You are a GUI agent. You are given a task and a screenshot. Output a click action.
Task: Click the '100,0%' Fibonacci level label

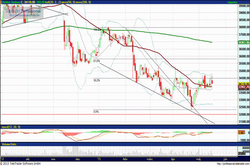click(x=97, y=29)
